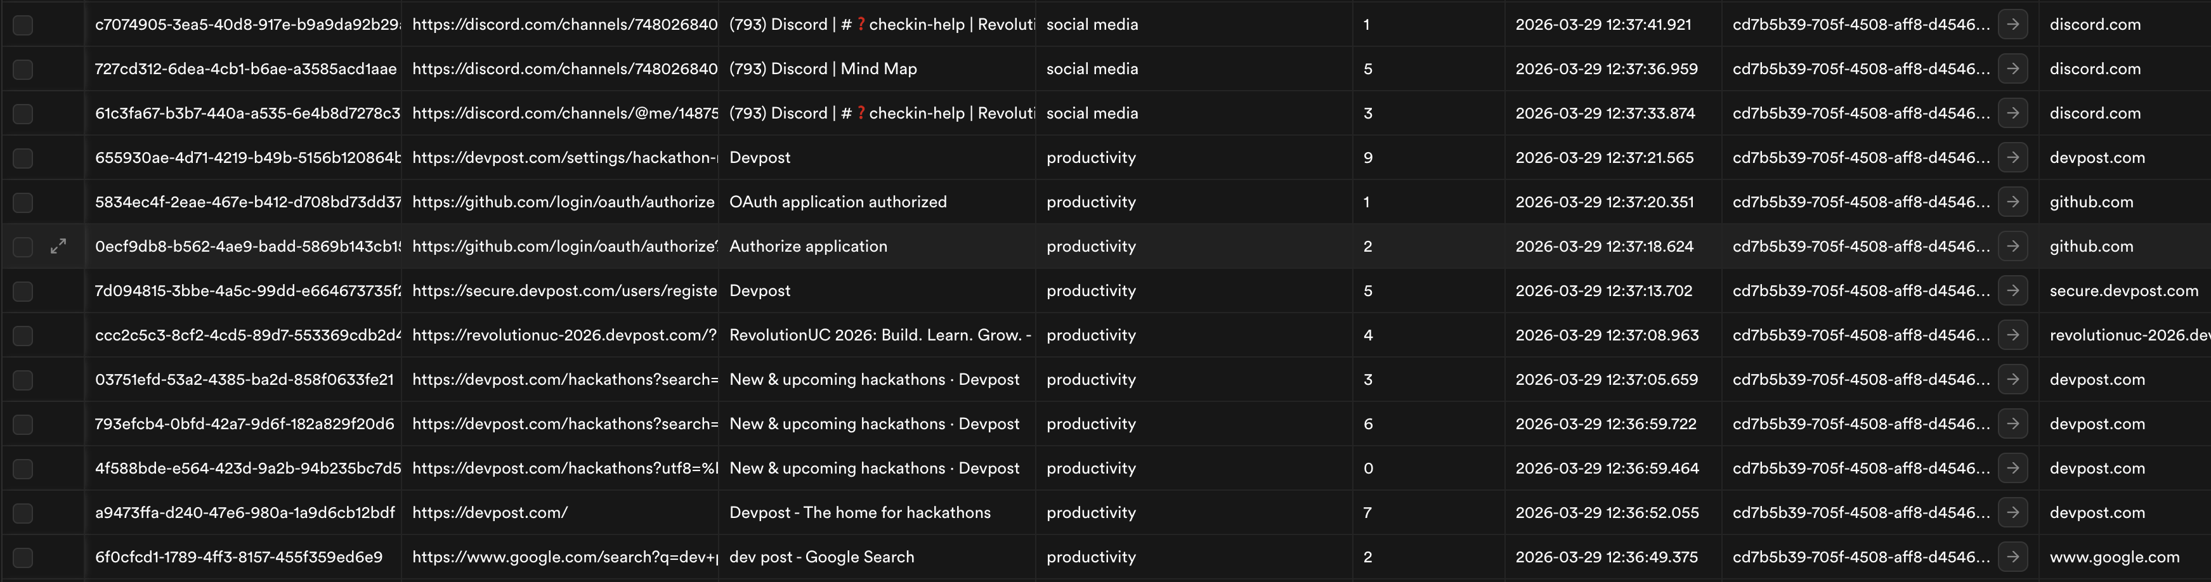
Task: Click title cell 'Authorize application'
Action: pos(877,247)
